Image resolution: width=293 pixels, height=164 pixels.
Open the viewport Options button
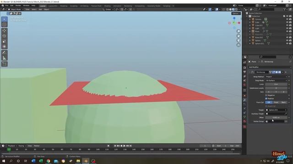236,14
